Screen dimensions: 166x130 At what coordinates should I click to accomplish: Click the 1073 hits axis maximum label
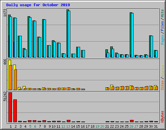pyautogui.click(x=5, y=13)
